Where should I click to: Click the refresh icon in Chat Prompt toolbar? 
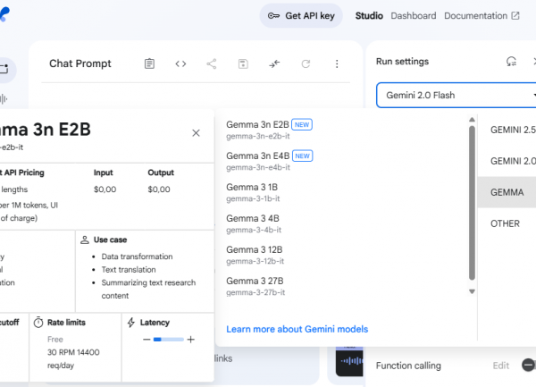point(306,63)
